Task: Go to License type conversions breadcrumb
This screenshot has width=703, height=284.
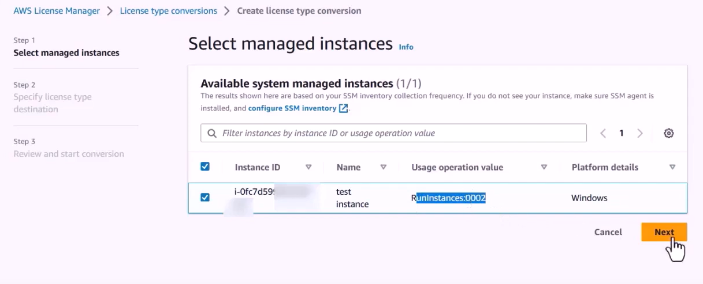Action: click(169, 11)
